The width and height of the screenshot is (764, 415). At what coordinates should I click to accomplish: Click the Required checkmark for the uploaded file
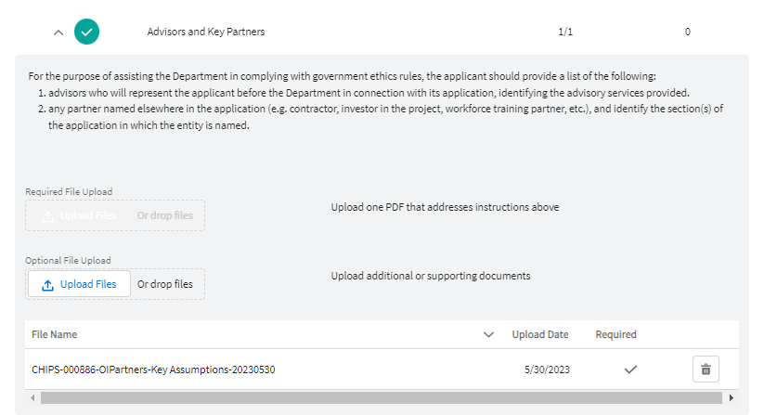point(630,370)
